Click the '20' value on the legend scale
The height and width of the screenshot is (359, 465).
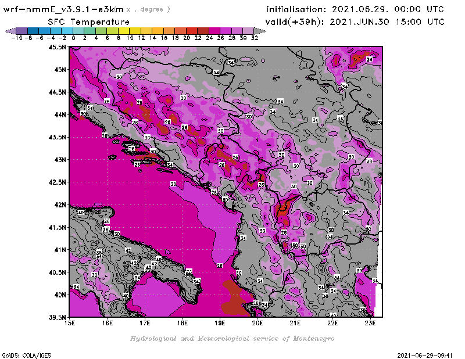[187, 38]
